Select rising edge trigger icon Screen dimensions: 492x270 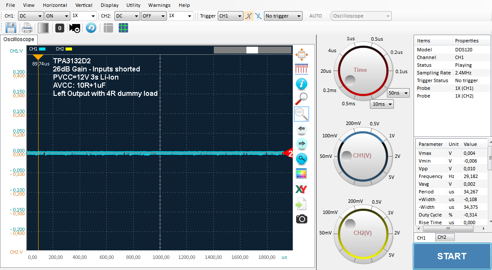tap(249, 16)
